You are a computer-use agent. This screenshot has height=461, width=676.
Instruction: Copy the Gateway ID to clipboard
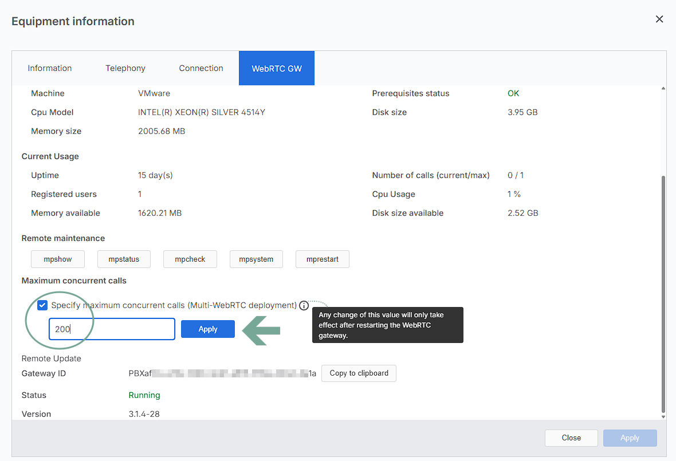(x=359, y=373)
